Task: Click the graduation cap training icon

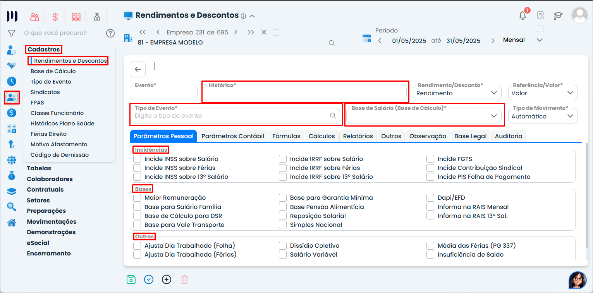Action: point(558,15)
